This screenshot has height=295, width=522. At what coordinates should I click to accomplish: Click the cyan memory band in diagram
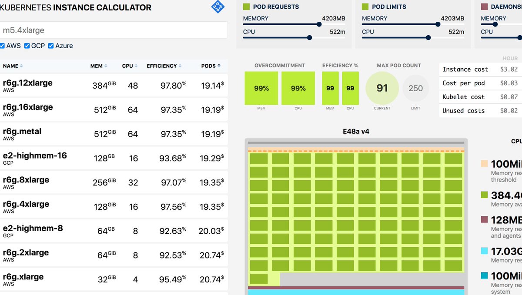click(356, 292)
